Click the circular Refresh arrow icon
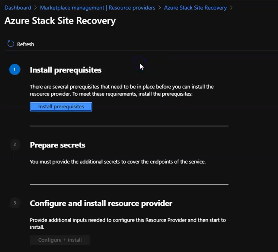Viewport: 278px width, 252px height. point(11,44)
